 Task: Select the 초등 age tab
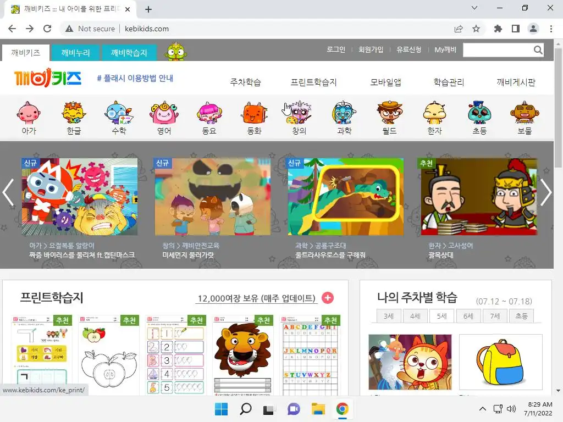pos(522,316)
